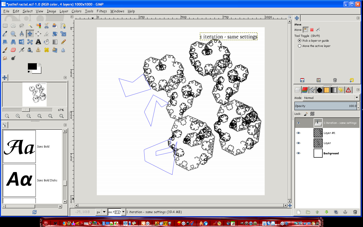Adjust the navigation zoom slider
Screen dimensions: 363x227
27,110
